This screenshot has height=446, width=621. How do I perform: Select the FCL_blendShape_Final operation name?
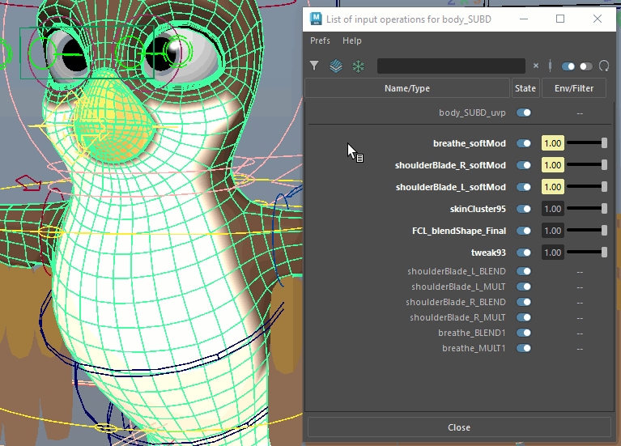pyautogui.click(x=459, y=231)
